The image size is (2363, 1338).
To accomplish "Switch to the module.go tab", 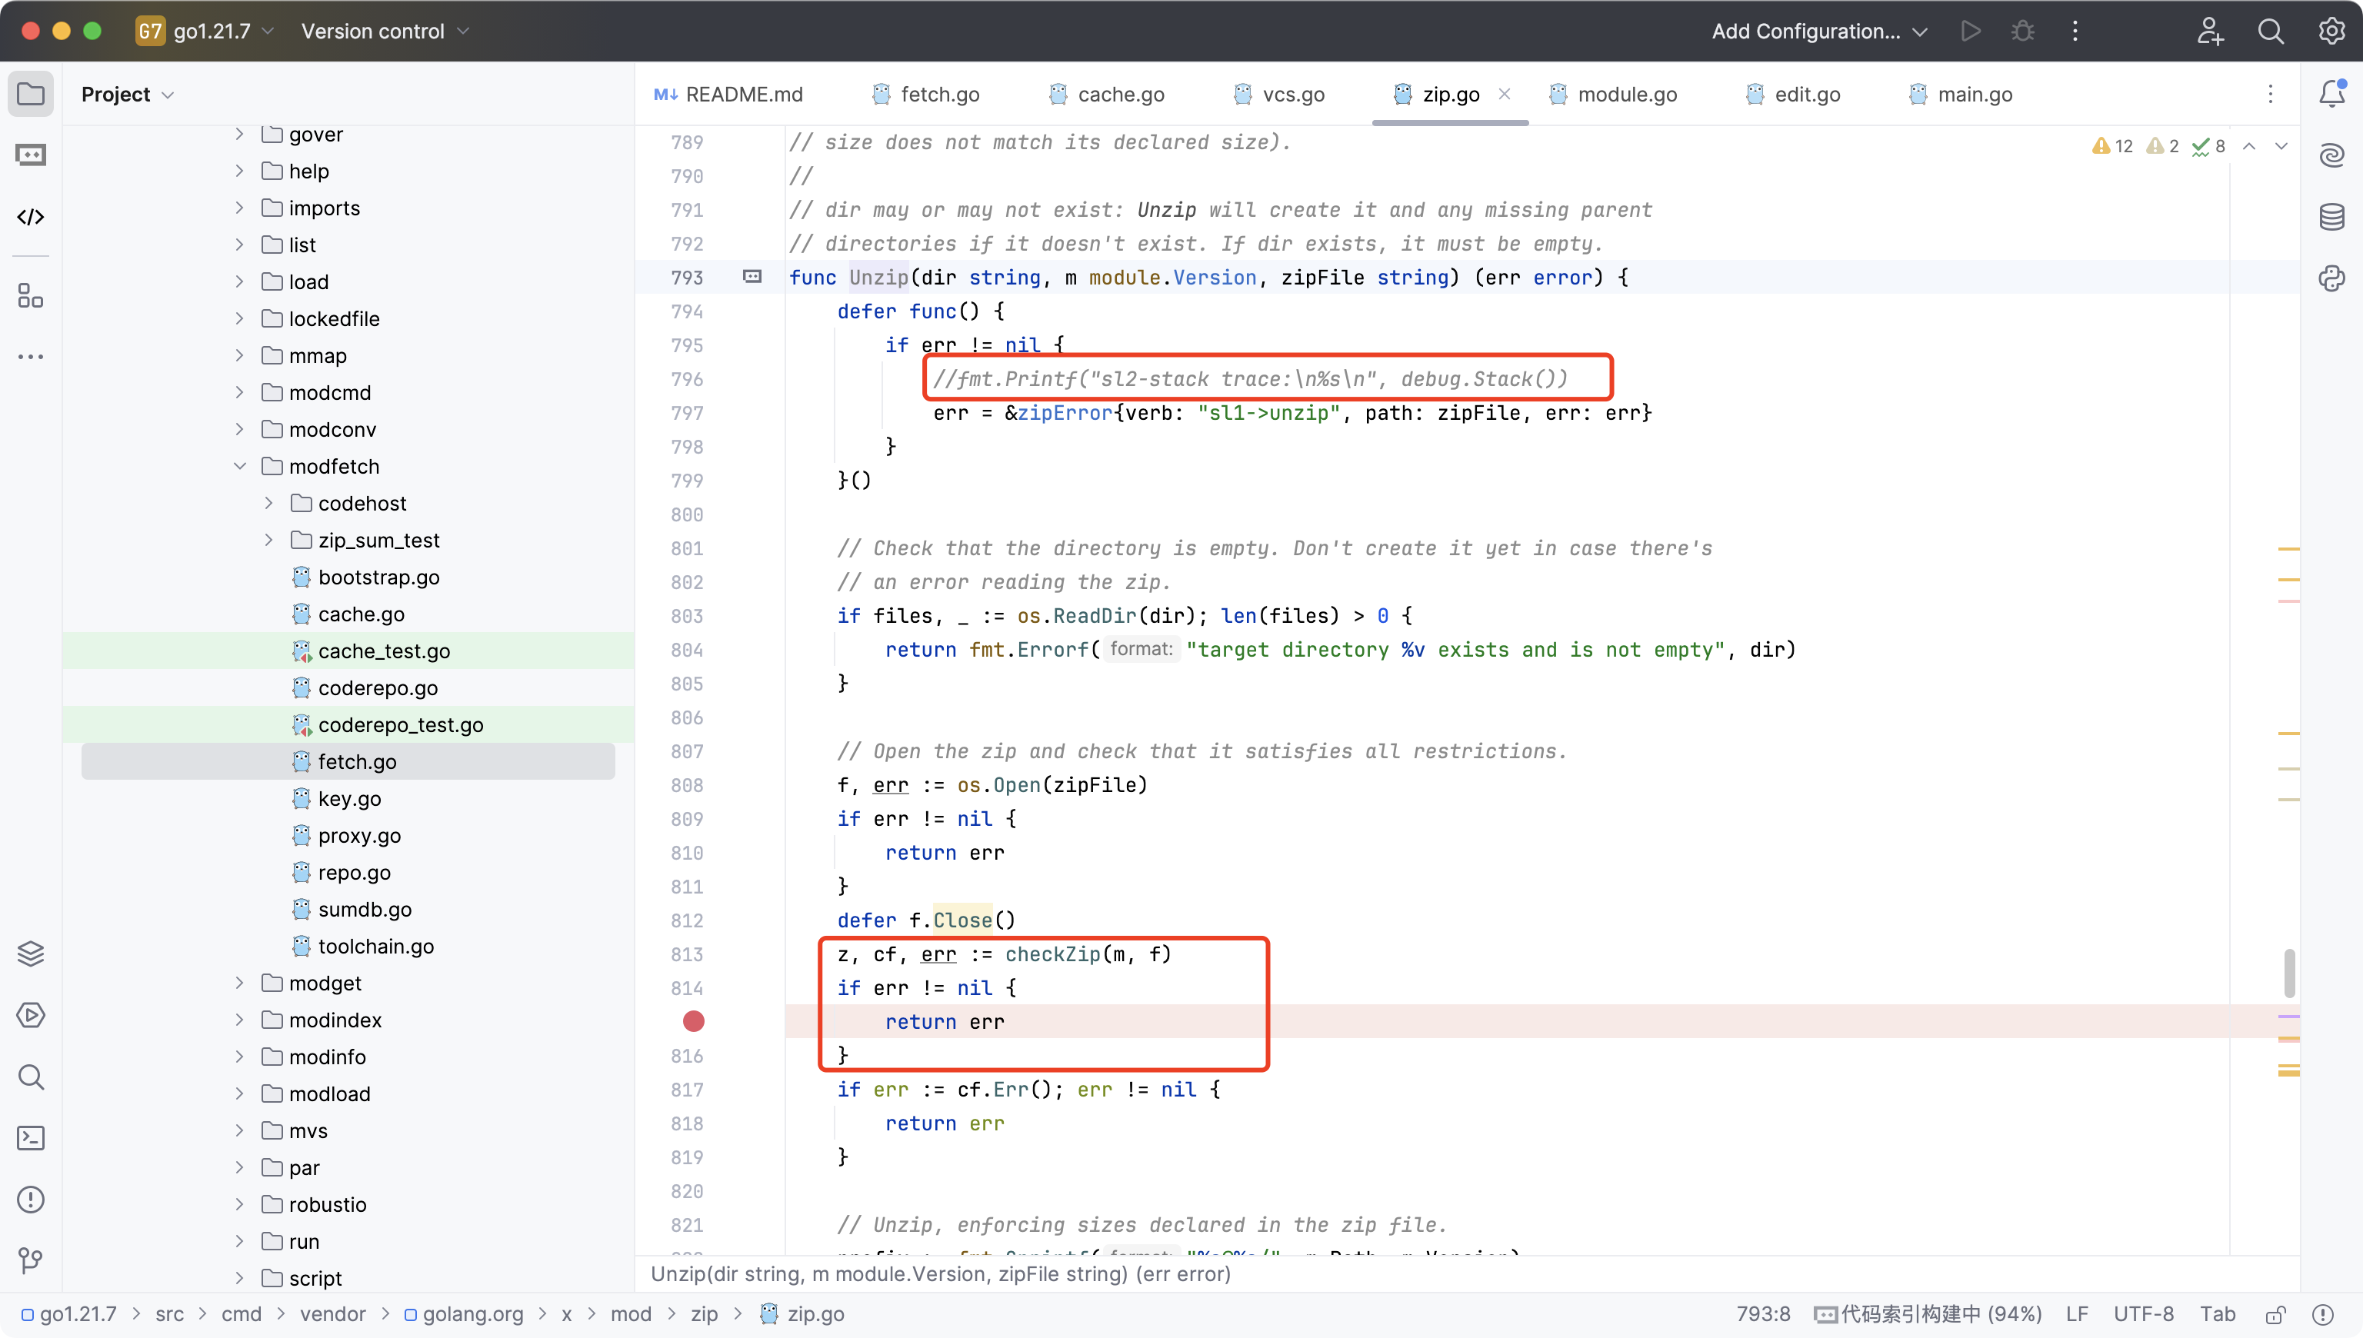I will 1613,95.
